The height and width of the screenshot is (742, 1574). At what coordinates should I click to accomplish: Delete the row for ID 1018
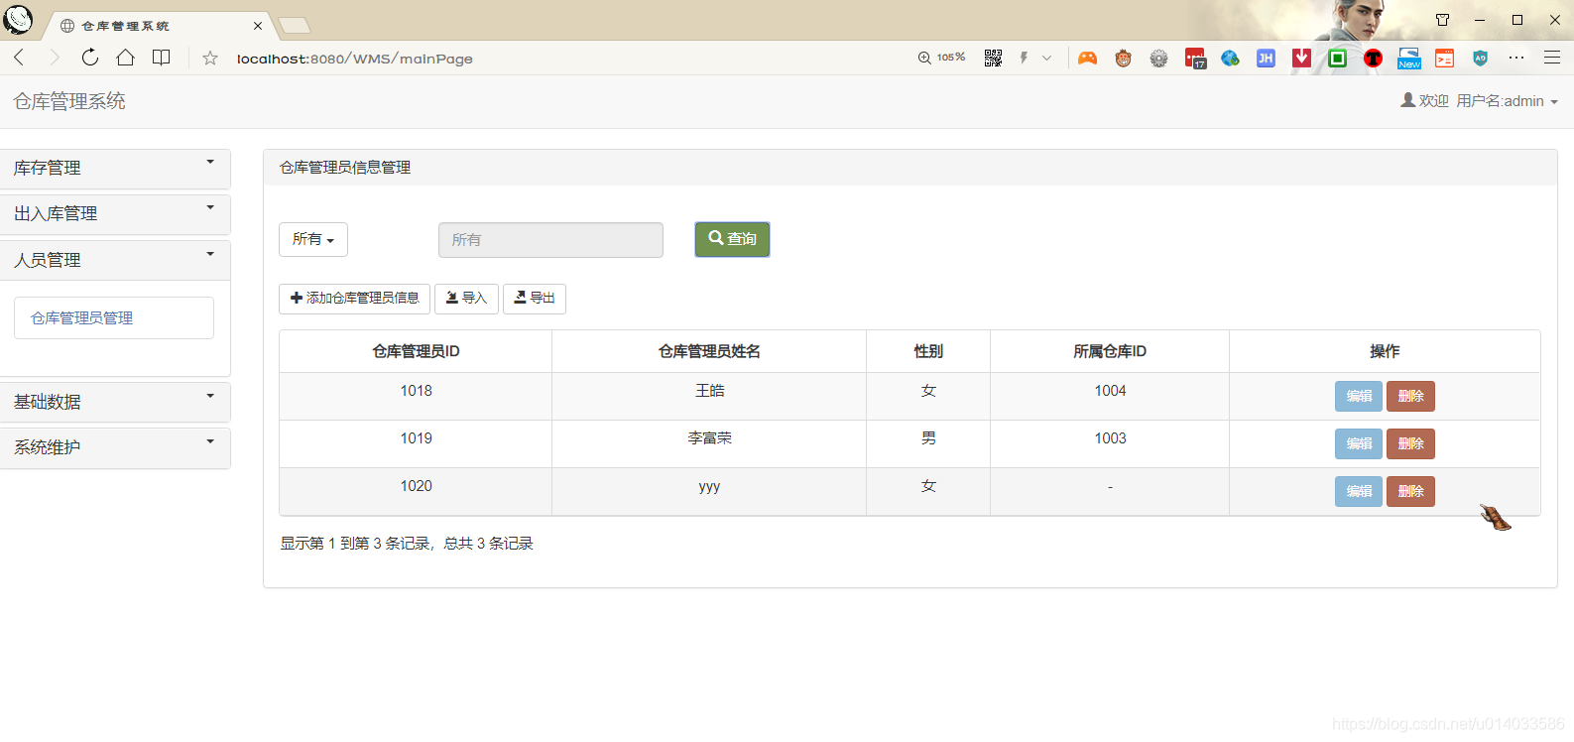[x=1410, y=396]
